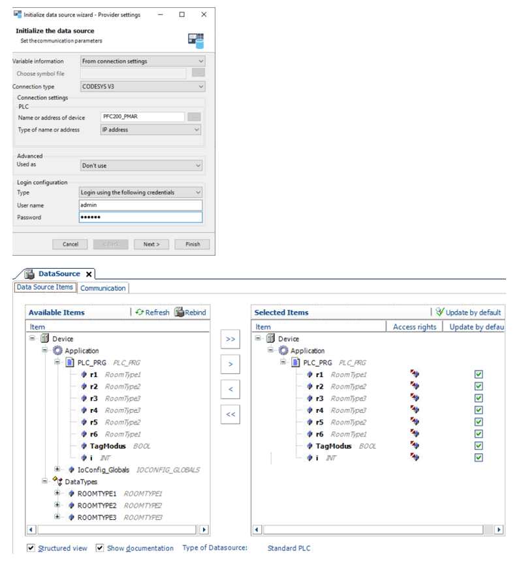Image resolution: width=523 pixels, height=561 pixels.
Task: Toggle the Show documentation checkbox
Action: pos(100,548)
